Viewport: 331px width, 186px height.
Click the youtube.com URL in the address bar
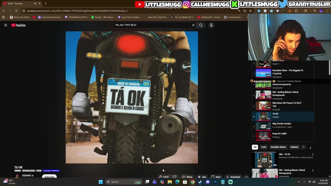tap(78, 11)
